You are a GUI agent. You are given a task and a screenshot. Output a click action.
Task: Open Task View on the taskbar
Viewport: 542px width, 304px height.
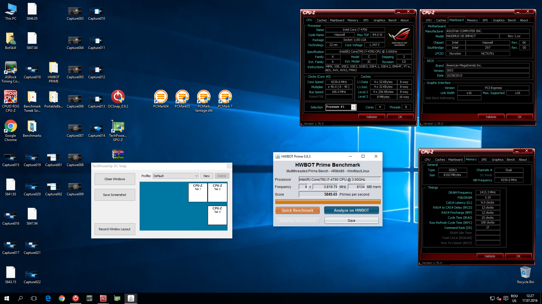34,298
